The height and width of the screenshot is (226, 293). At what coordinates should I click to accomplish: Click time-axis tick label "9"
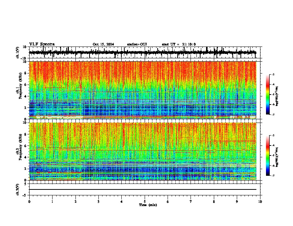pos(237,202)
